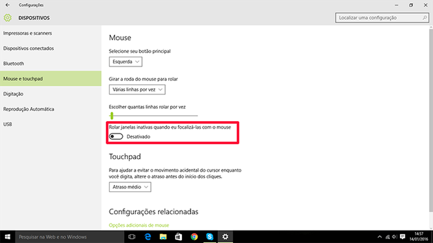Click the lines-to-scroll slider thumb
This screenshot has width=433, height=243.
[x=112, y=116]
